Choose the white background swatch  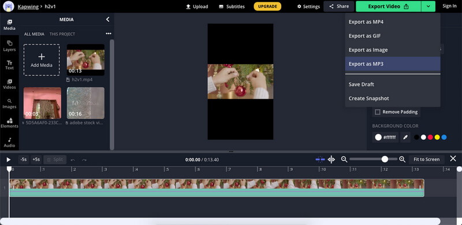pos(423,137)
